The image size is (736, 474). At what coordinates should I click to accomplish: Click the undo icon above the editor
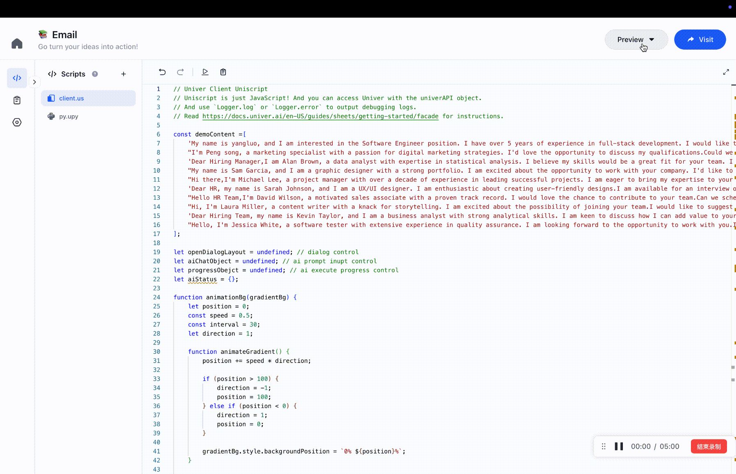pos(162,72)
